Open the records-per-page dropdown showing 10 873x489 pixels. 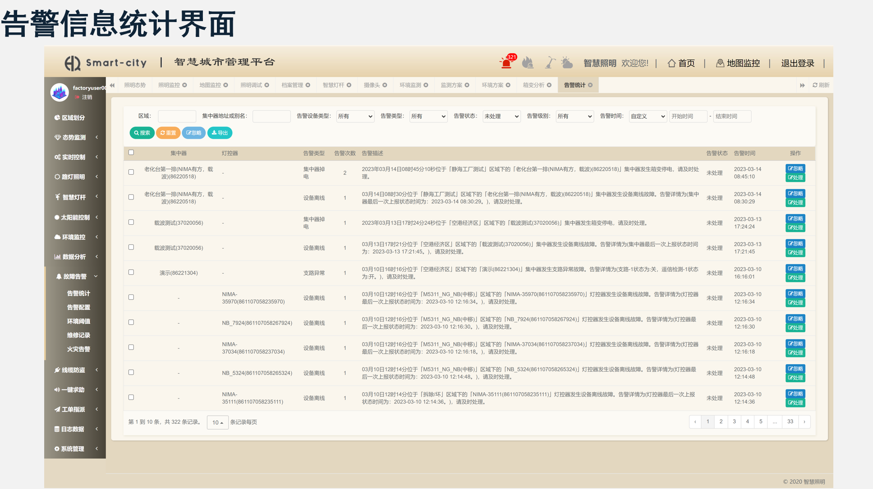[x=218, y=422]
